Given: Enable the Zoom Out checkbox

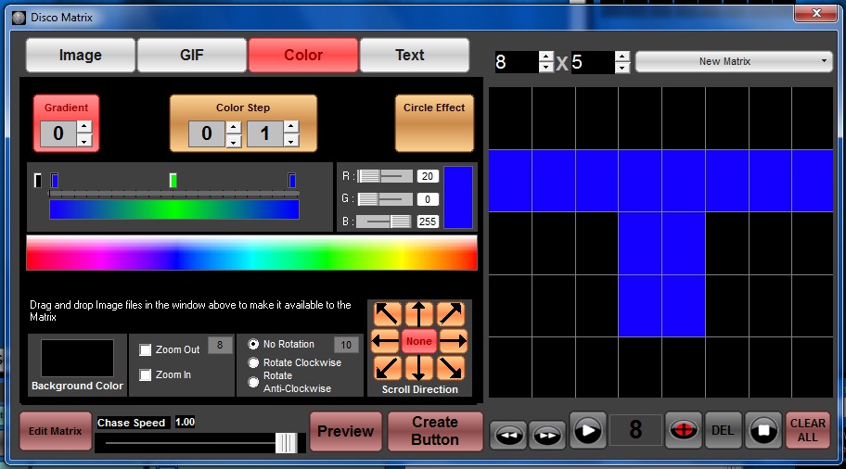Looking at the screenshot, I should (145, 349).
